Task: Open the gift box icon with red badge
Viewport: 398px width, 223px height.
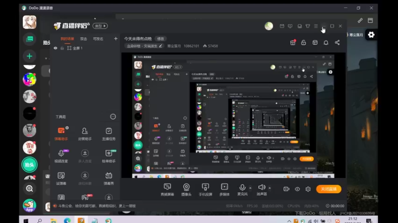Action: (x=293, y=43)
